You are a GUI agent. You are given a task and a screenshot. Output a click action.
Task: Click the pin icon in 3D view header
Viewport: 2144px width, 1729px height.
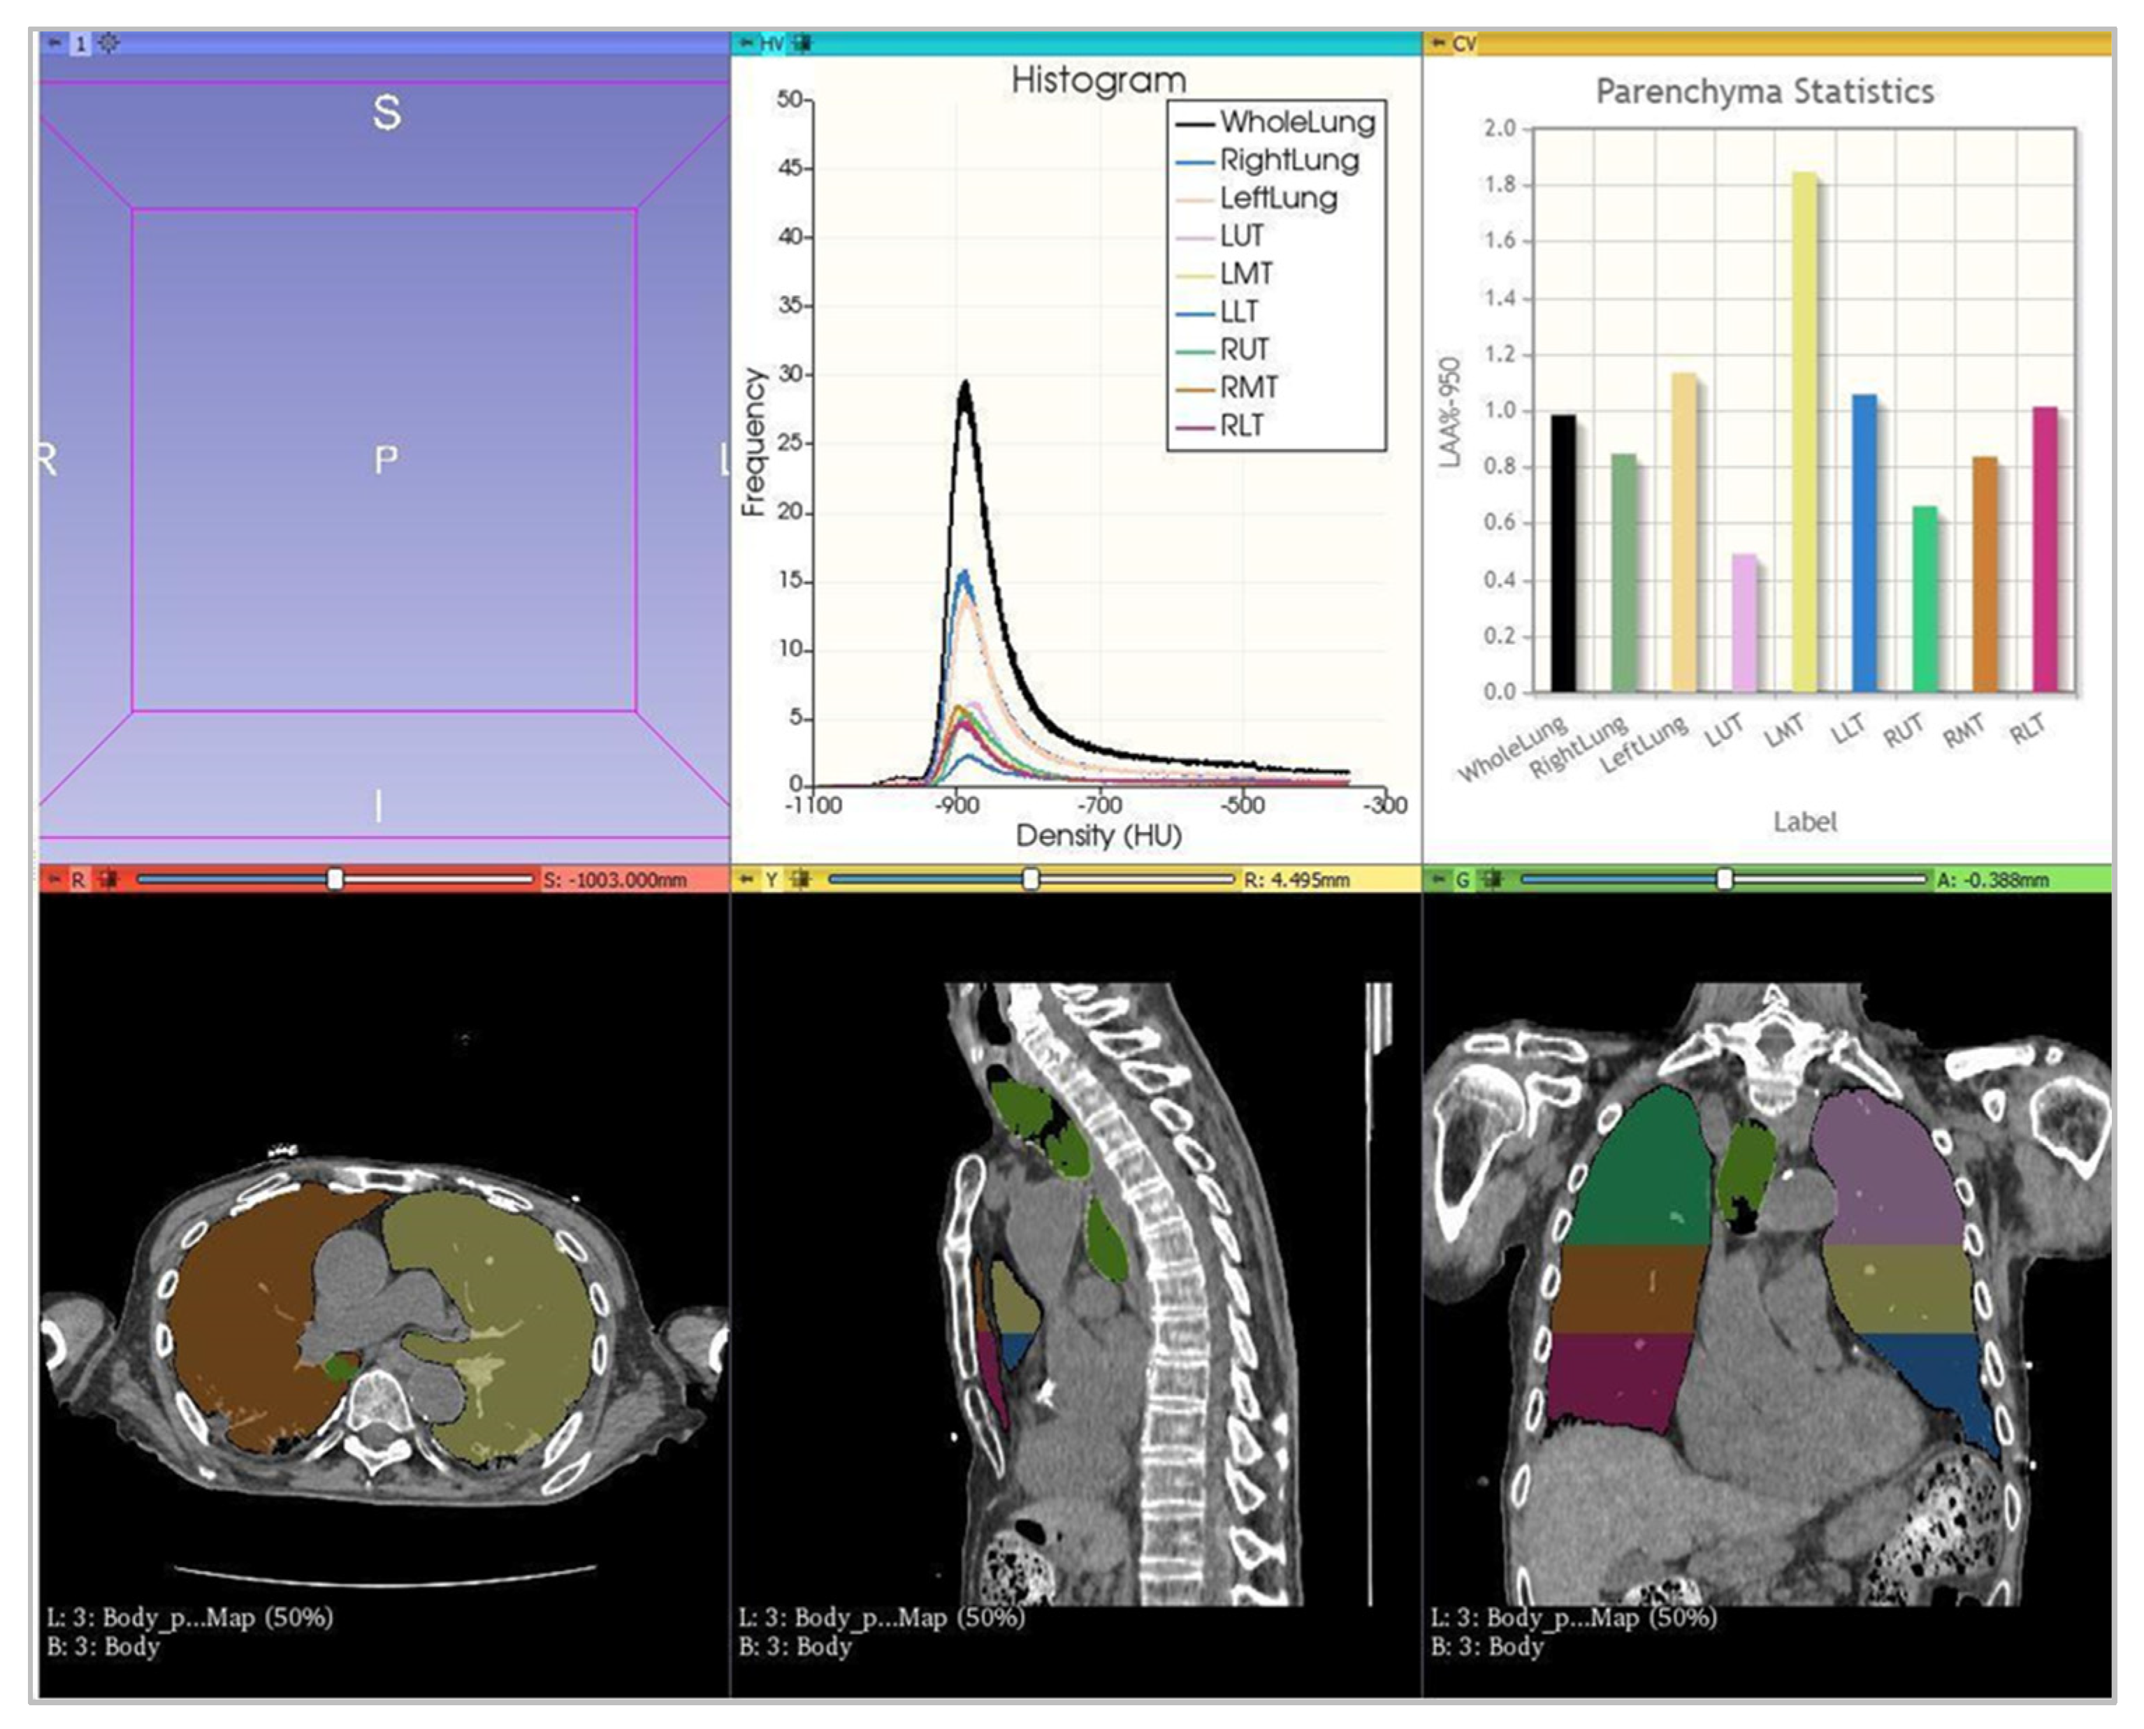(54, 44)
